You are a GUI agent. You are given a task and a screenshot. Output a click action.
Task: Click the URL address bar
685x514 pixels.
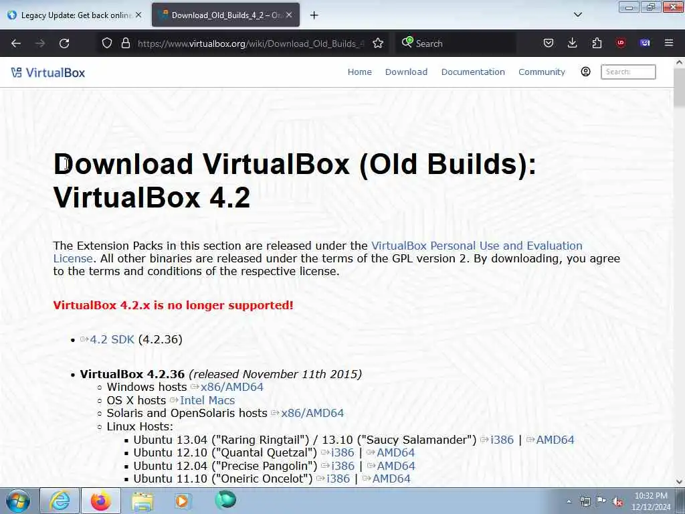click(252, 44)
